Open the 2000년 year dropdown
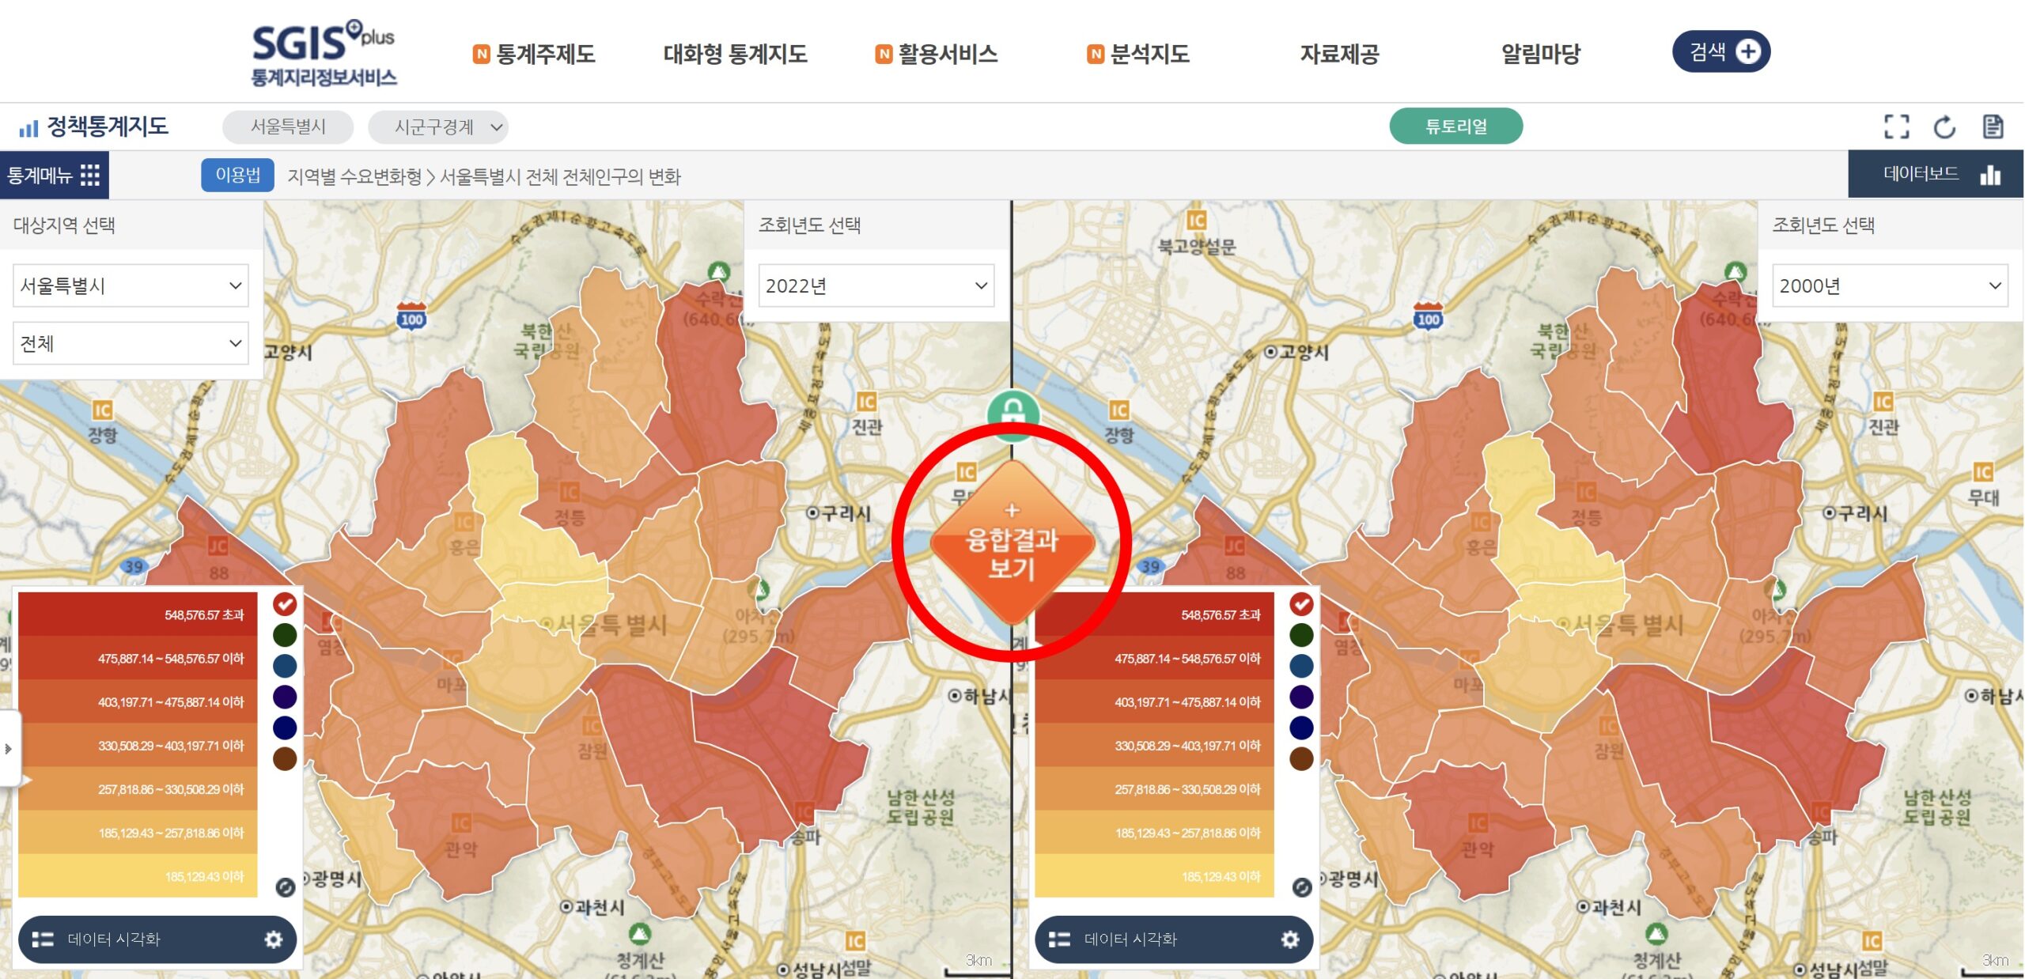The width and height of the screenshot is (2025, 979). click(x=1891, y=285)
